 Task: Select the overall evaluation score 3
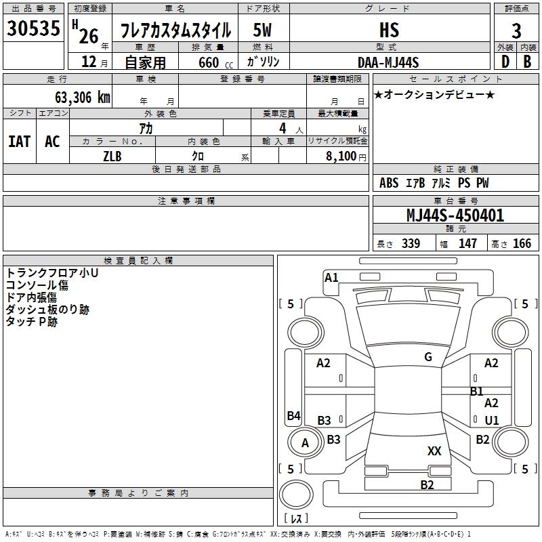[516, 30]
